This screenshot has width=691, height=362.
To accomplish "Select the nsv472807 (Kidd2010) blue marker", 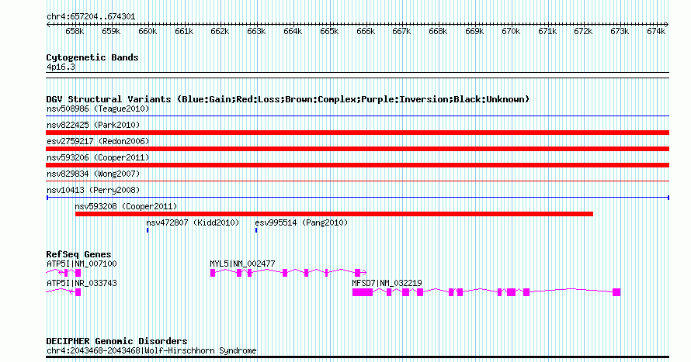I will tap(148, 230).
